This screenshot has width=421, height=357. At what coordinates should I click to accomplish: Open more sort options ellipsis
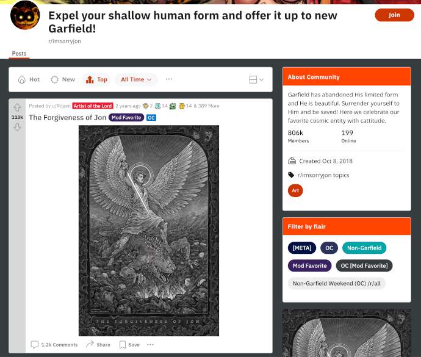pyautogui.click(x=169, y=79)
